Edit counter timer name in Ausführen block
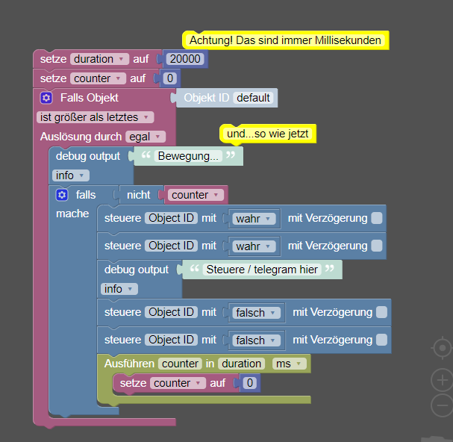 tap(180, 364)
